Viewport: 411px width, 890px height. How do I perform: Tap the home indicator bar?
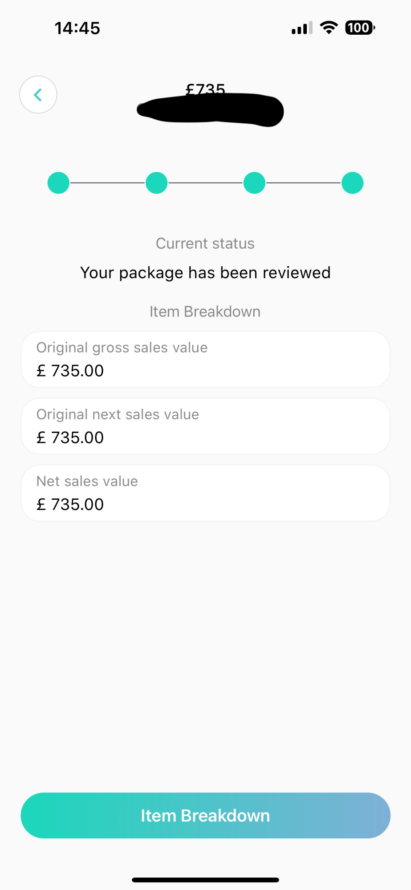pyautogui.click(x=205, y=880)
